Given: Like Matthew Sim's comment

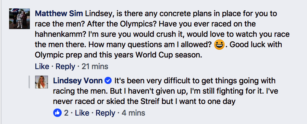Looking at the screenshot, I should pyautogui.click(x=42, y=67).
